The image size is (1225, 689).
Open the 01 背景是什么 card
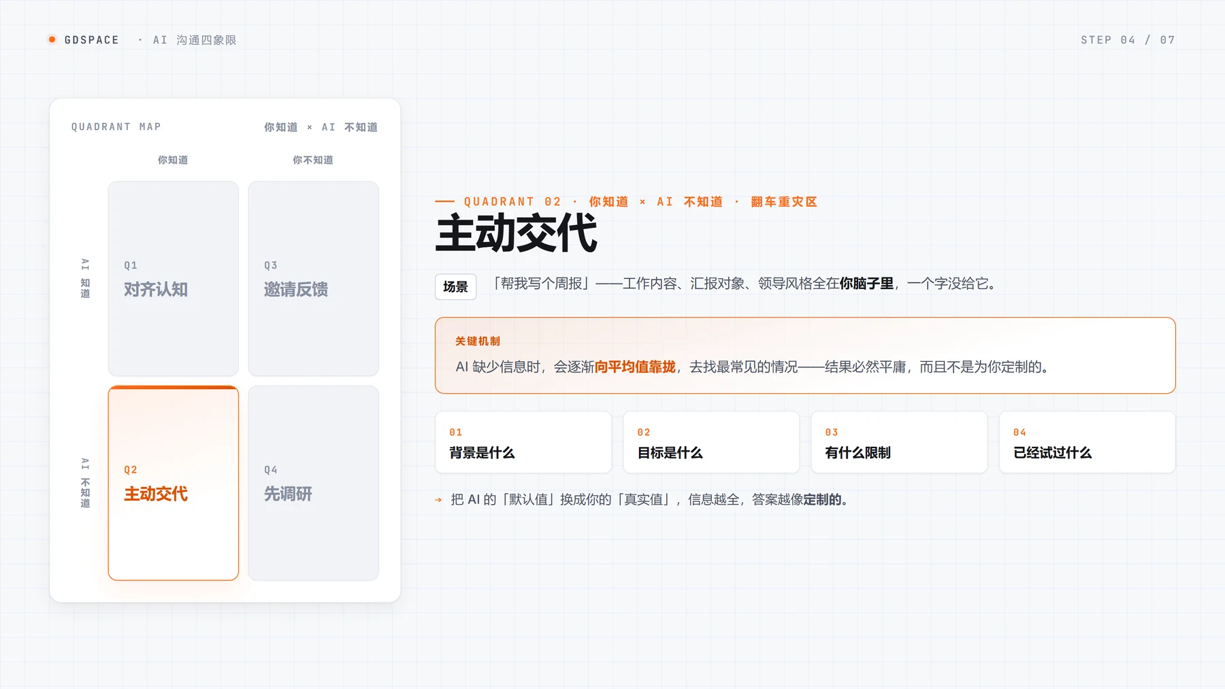pyautogui.click(x=523, y=442)
